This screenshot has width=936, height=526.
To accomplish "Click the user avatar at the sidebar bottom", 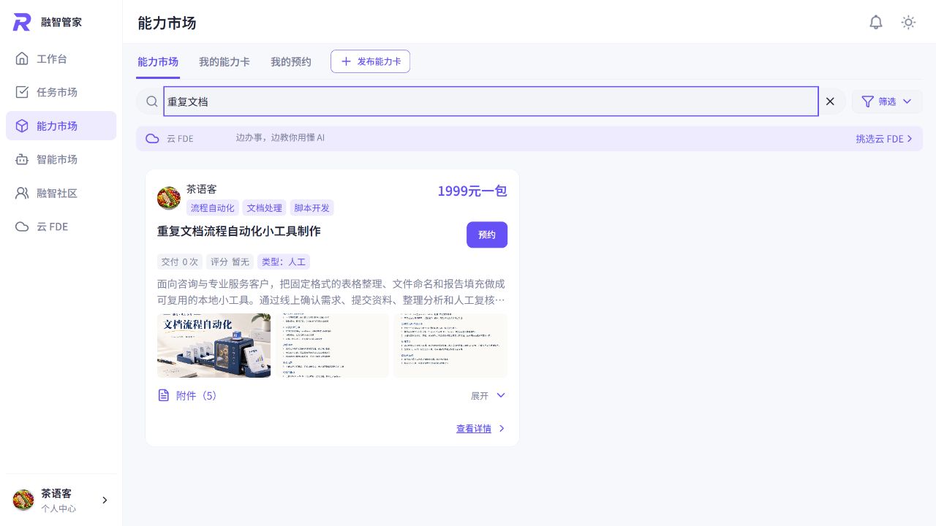I will [23, 500].
